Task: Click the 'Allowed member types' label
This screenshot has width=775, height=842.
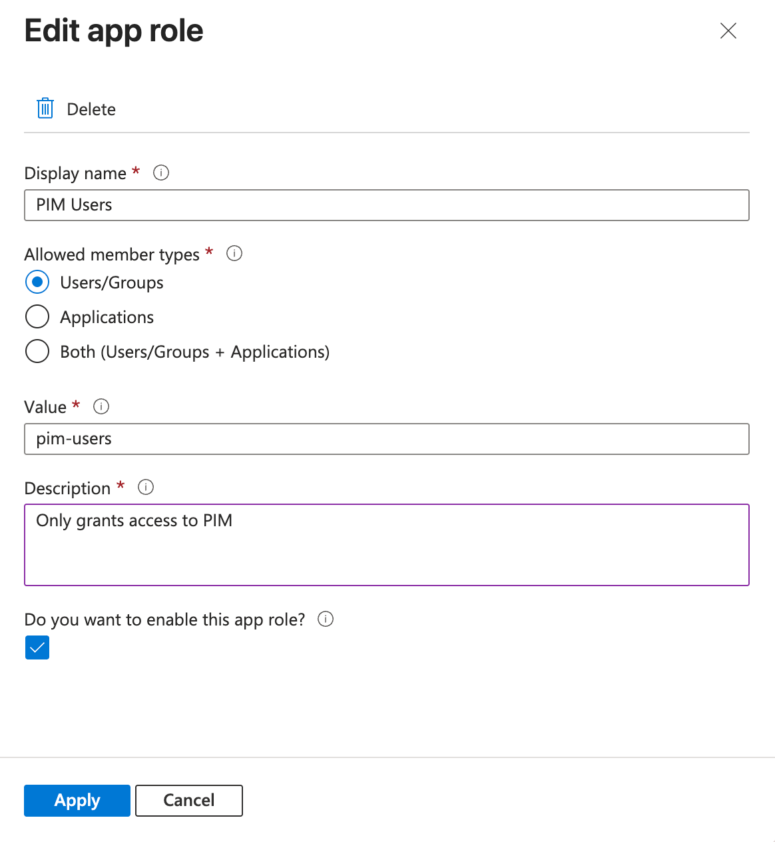Action: (112, 254)
